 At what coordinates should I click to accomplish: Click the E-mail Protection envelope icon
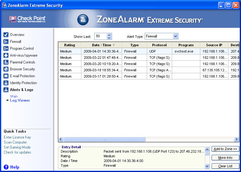[6, 76]
